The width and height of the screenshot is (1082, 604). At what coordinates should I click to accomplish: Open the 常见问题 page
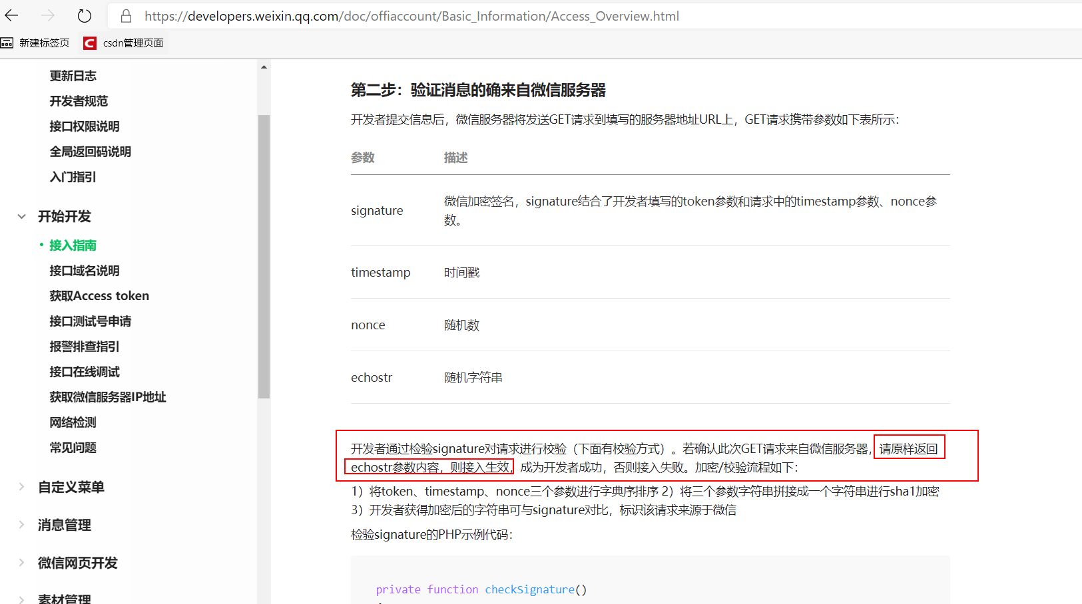point(73,447)
